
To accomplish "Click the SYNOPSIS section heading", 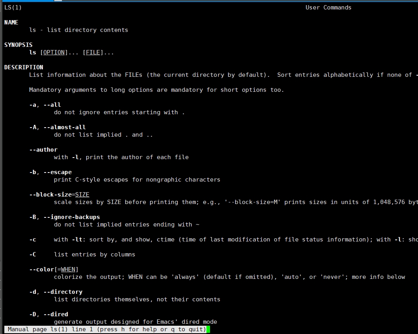I will pos(19,45).
